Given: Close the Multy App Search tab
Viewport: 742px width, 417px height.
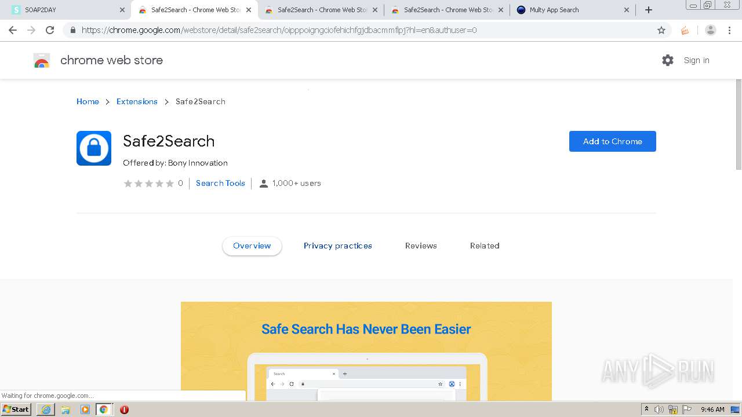Looking at the screenshot, I should coord(627,10).
